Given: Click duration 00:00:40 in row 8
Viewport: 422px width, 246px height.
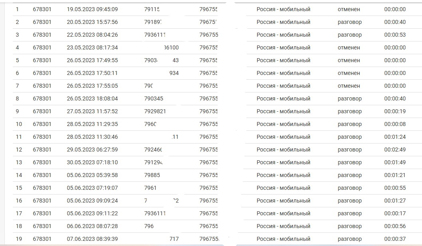Looking at the screenshot, I should click(395, 98).
